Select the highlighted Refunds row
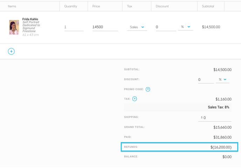The width and height of the screenshot is (241, 168). click(x=179, y=147)
